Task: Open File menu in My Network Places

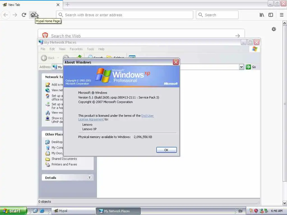Action: tap(43, 49)
